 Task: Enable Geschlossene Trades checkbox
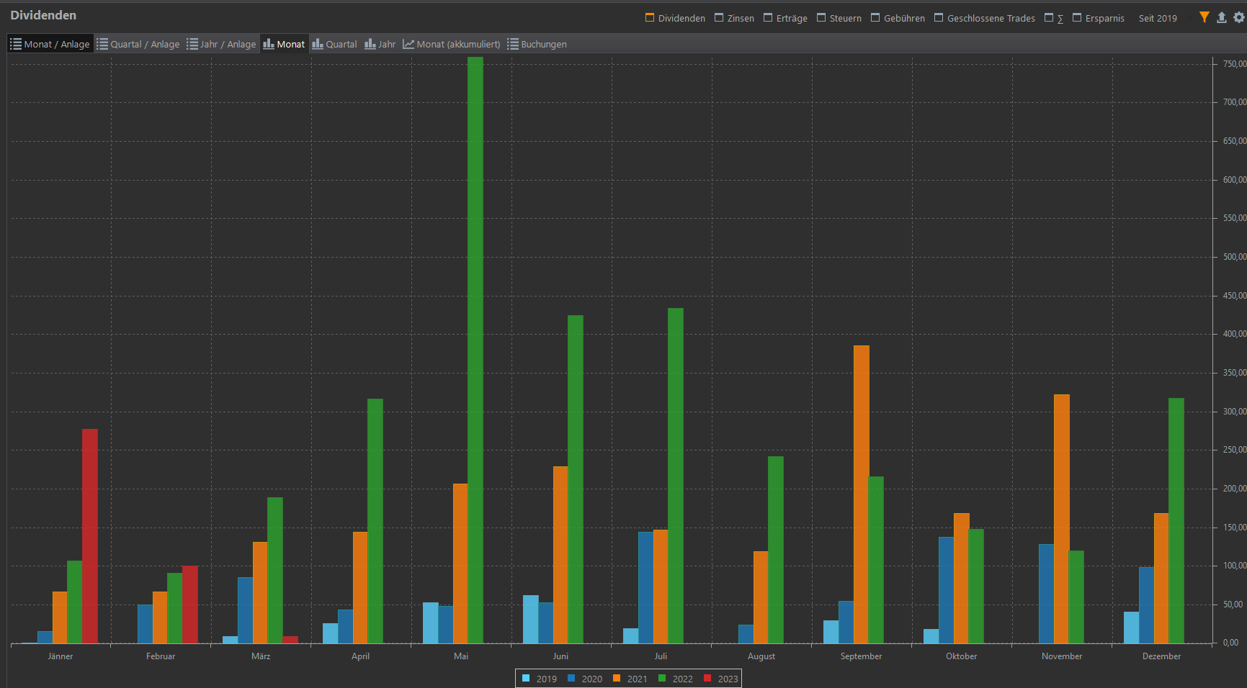coord(939,18)
